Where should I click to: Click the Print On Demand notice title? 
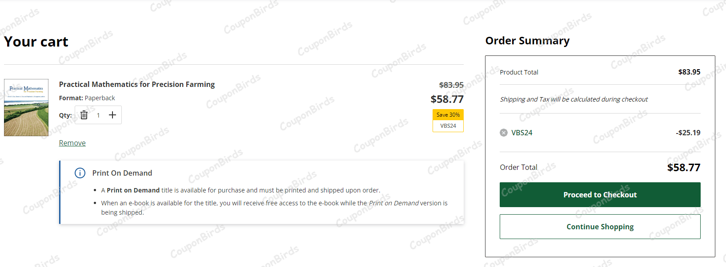pos(122,173)
